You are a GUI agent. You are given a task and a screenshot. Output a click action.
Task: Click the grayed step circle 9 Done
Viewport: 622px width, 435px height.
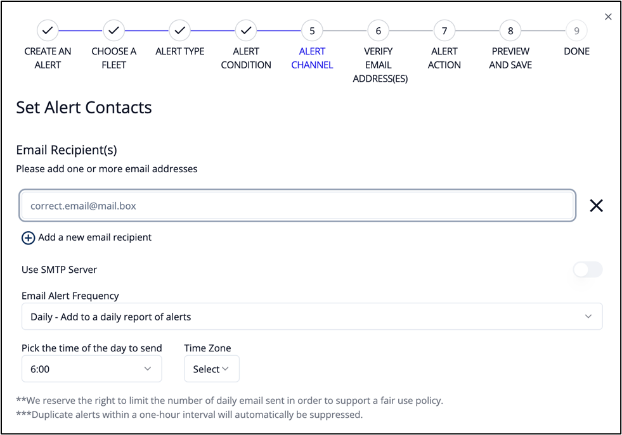576,30
